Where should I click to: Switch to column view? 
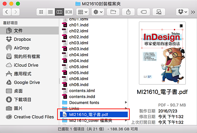click(x=59, y=12)
